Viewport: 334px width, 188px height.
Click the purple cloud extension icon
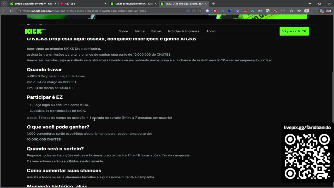(237, 11)
